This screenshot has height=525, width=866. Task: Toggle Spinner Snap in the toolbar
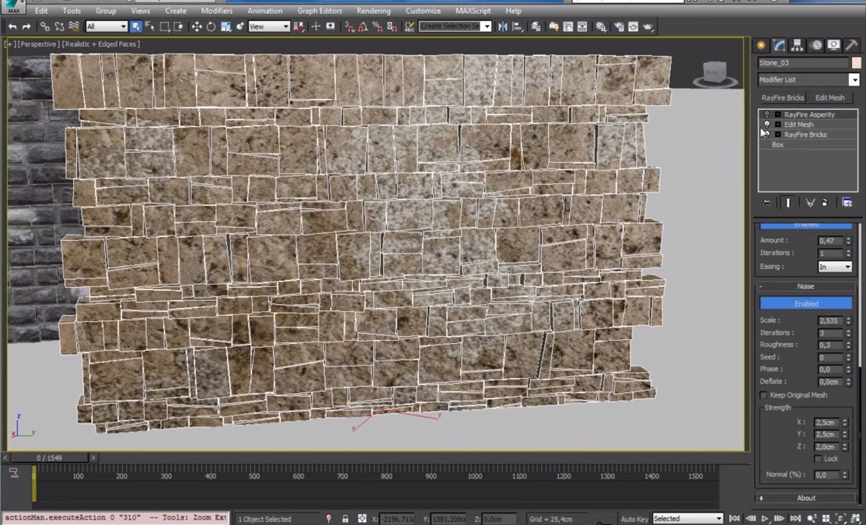coord(392,26)
